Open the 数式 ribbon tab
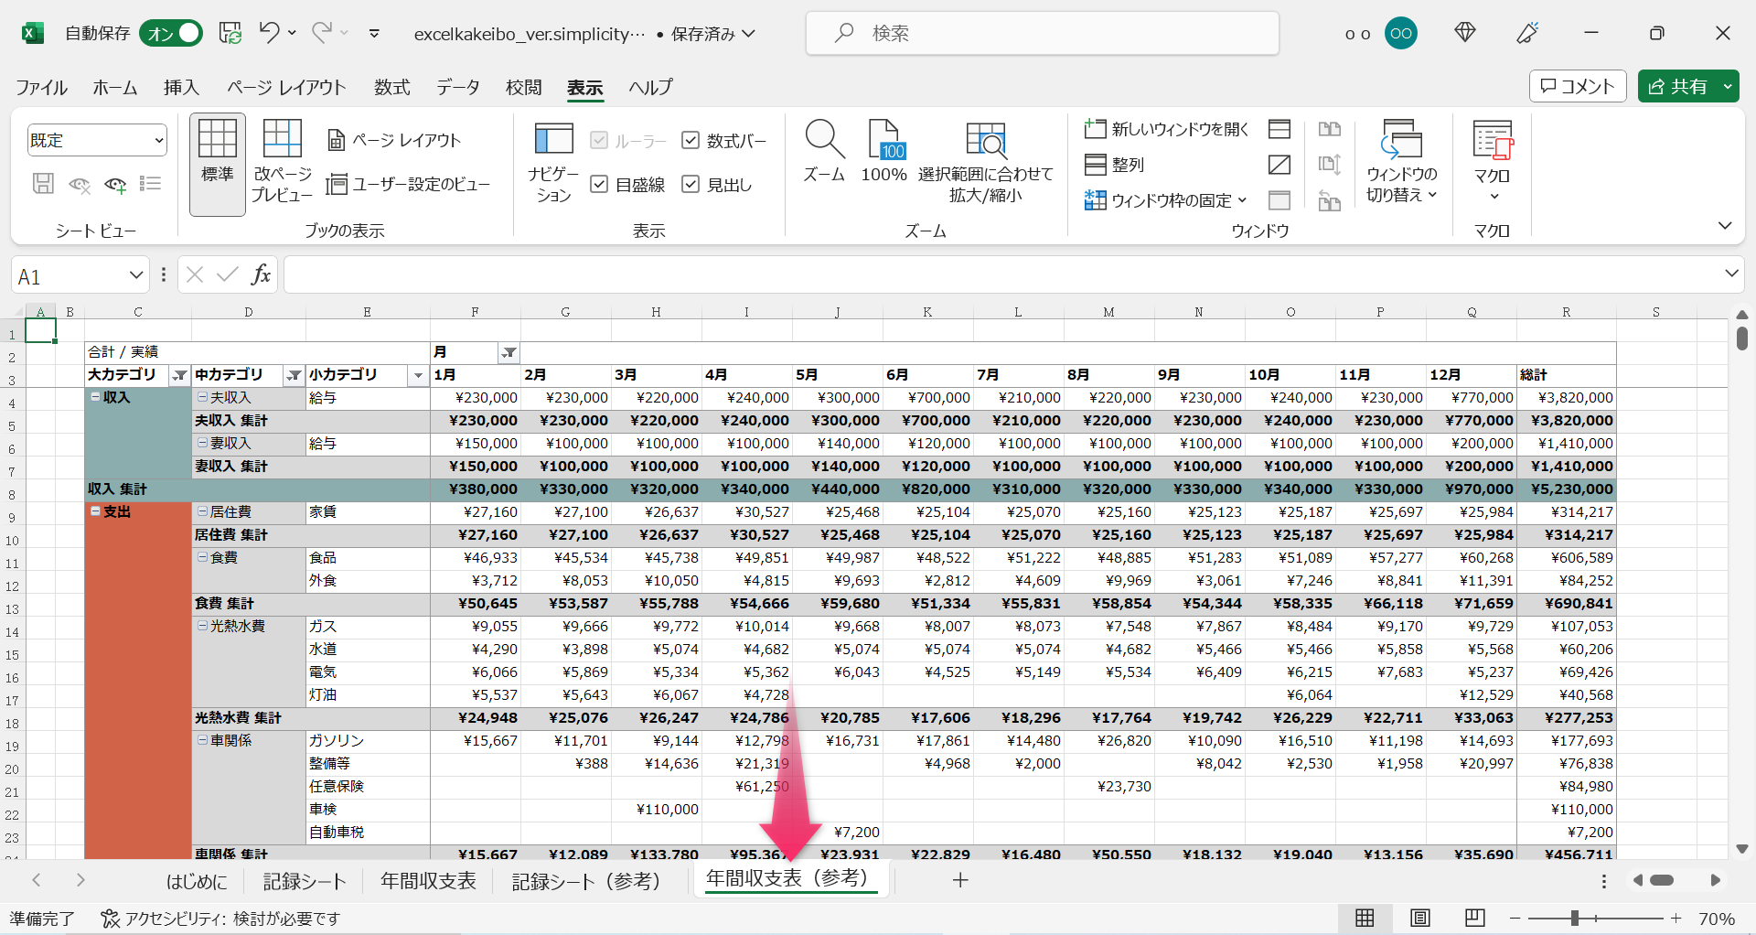 tap(391, 87)
